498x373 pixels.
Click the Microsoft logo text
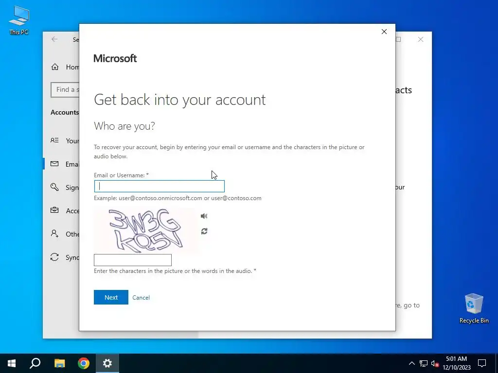click(115, 58)
